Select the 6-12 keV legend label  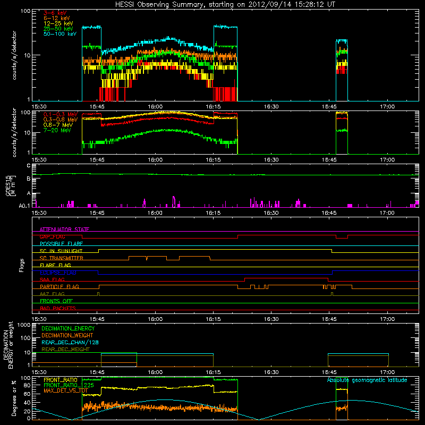pos(56,18)
